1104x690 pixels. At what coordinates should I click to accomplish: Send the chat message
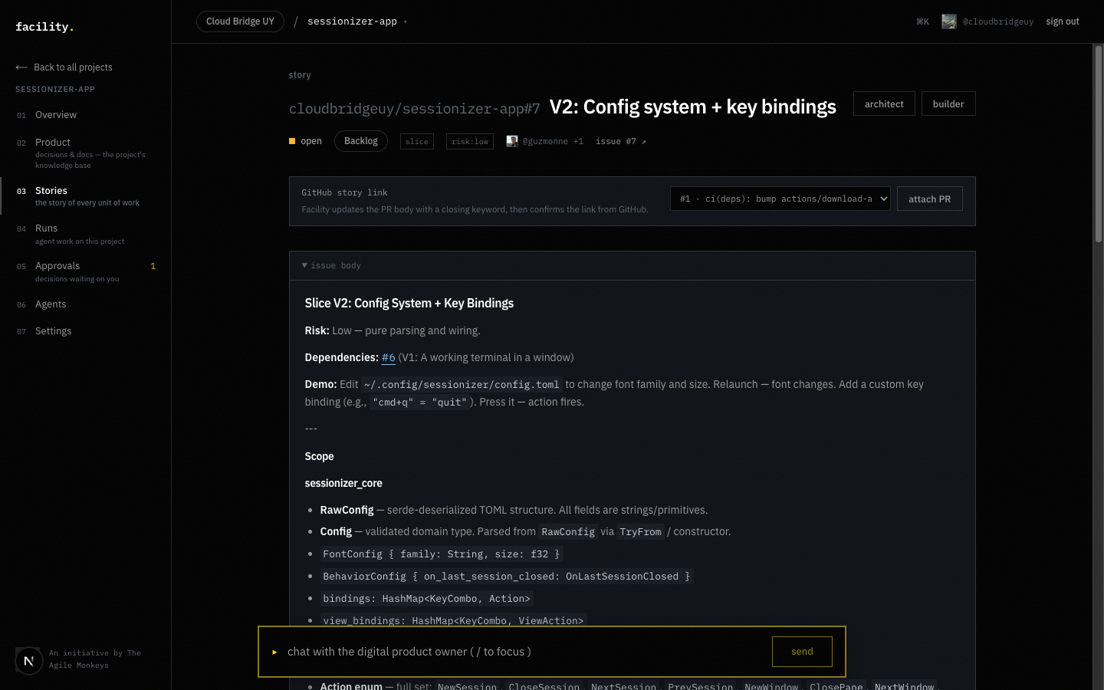tap(802, 652)
